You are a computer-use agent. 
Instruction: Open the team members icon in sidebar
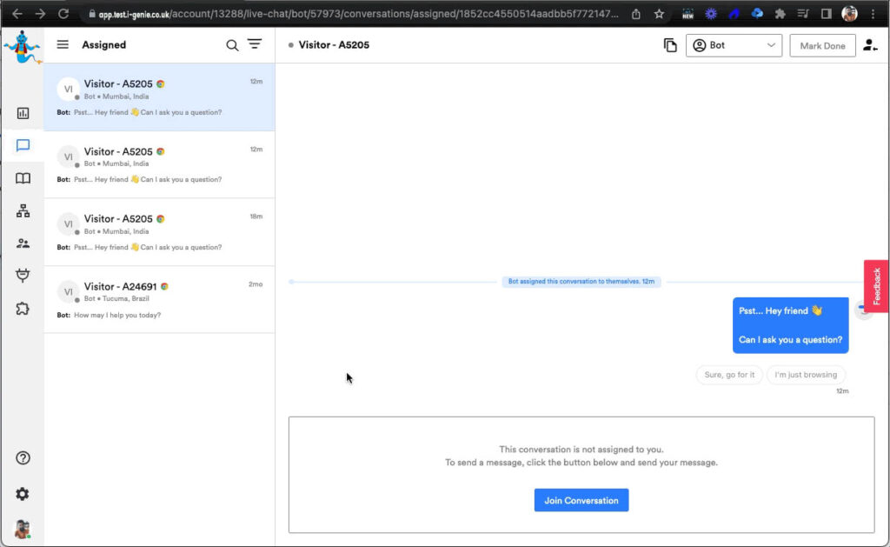pos(23,243)
